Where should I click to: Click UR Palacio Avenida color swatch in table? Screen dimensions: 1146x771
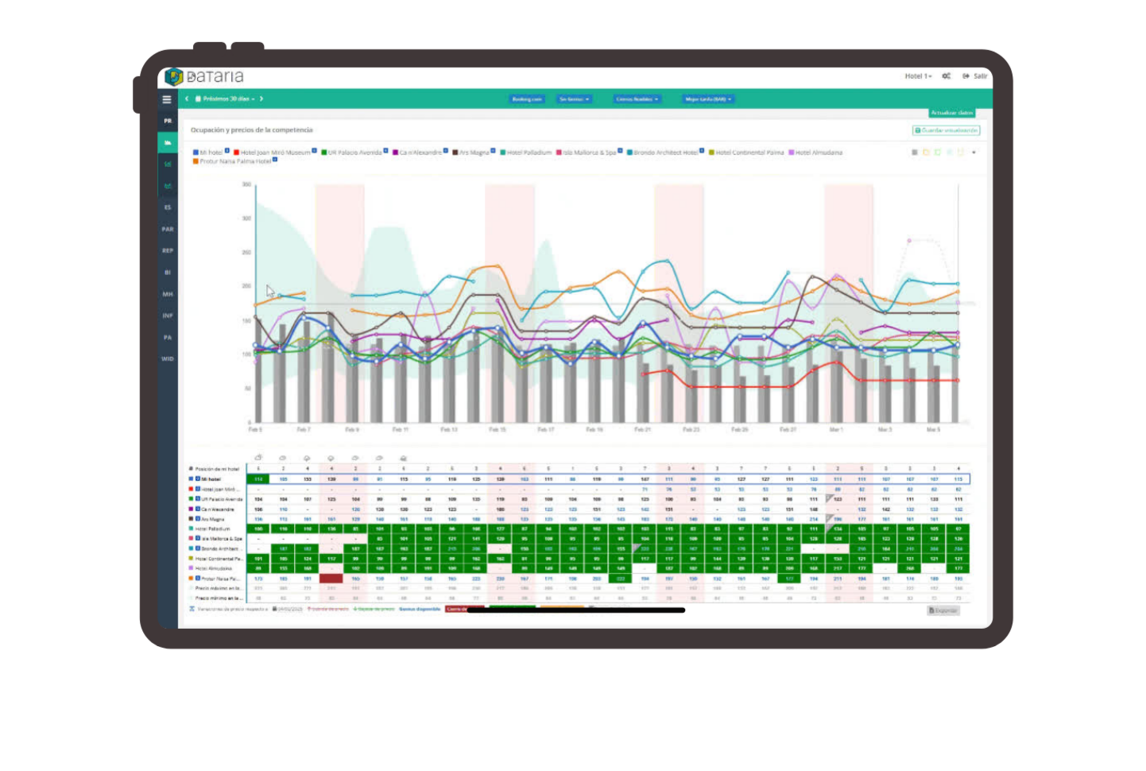point(191,499)
